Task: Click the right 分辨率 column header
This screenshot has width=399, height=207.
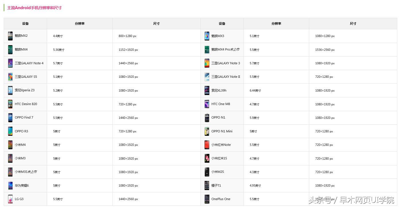Action: 276,24
